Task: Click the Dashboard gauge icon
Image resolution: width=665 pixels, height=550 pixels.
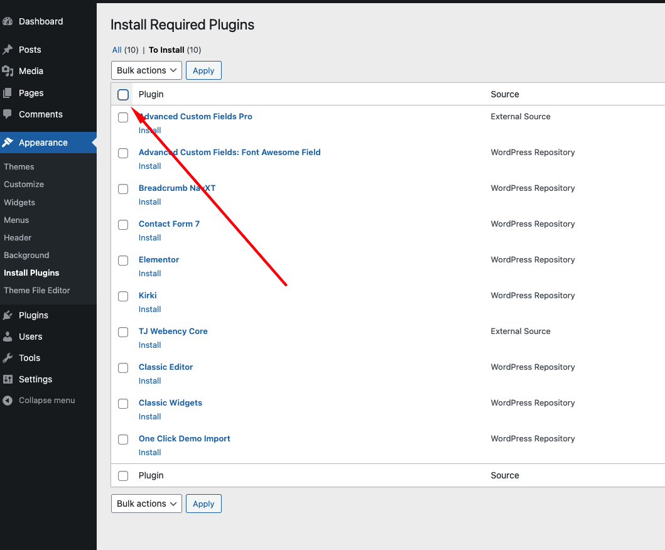Action: (8, 21)
